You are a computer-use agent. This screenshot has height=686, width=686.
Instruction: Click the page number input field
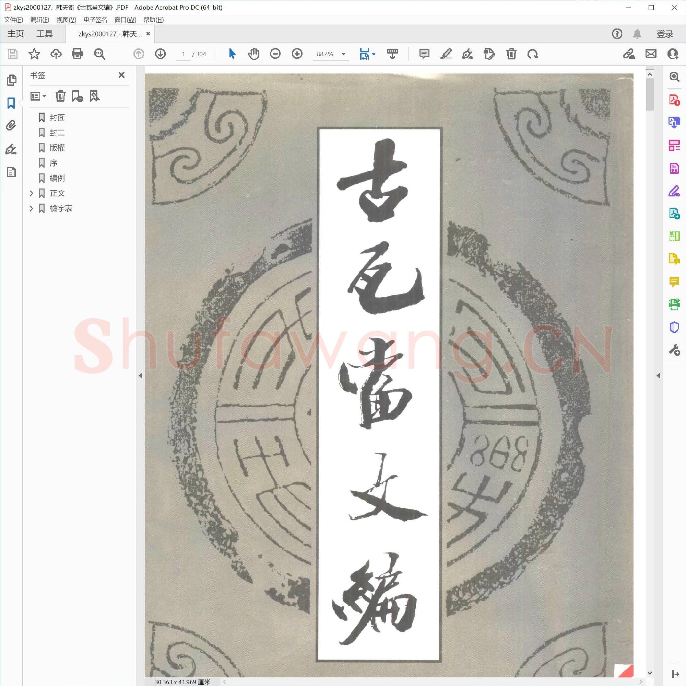coord(183,54)
